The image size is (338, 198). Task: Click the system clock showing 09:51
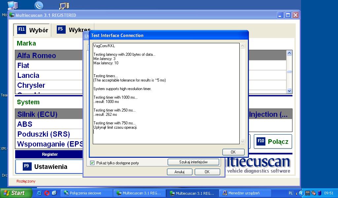pos(328,193)
